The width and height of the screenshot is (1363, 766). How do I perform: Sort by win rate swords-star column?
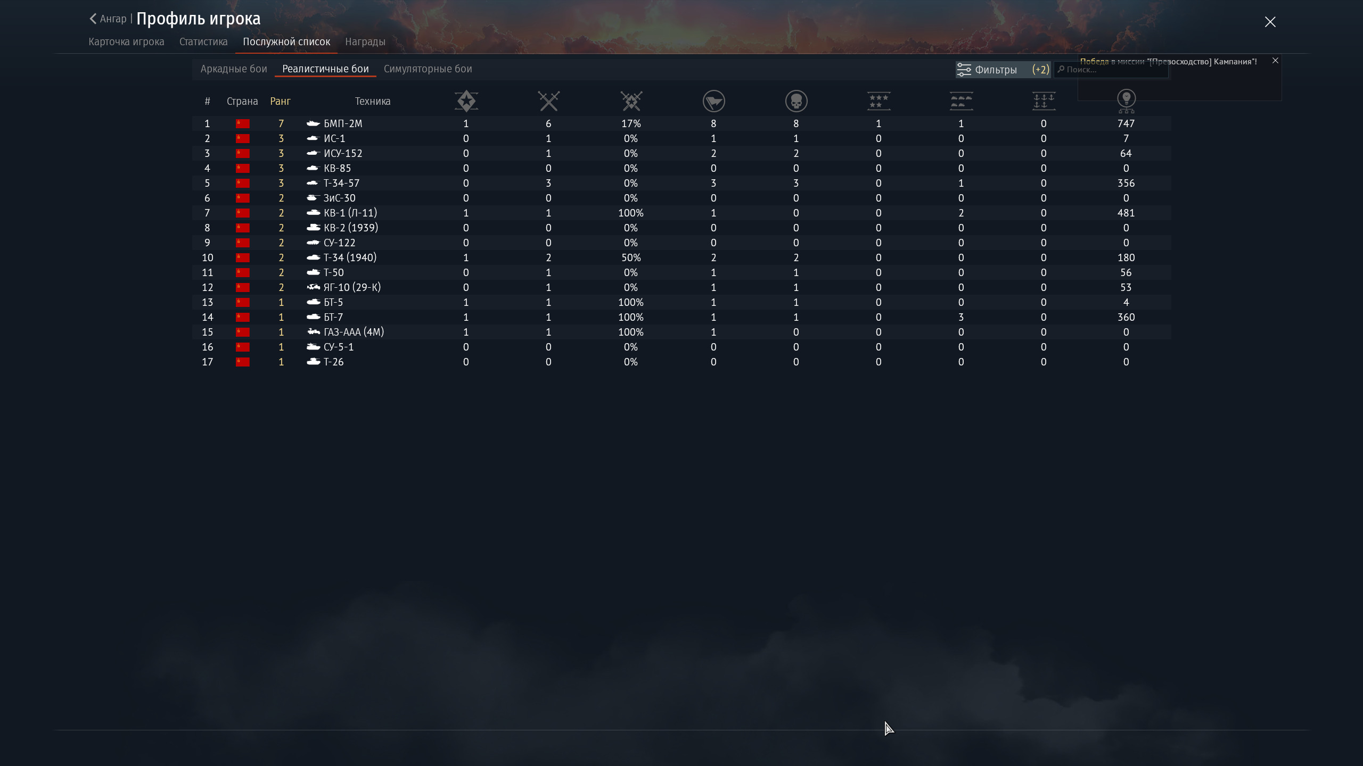tap(631, 101)
